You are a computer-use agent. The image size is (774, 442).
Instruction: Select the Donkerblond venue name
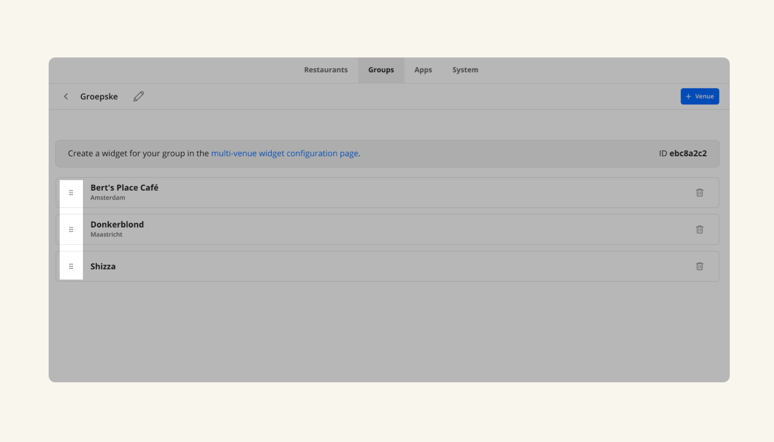117,225
